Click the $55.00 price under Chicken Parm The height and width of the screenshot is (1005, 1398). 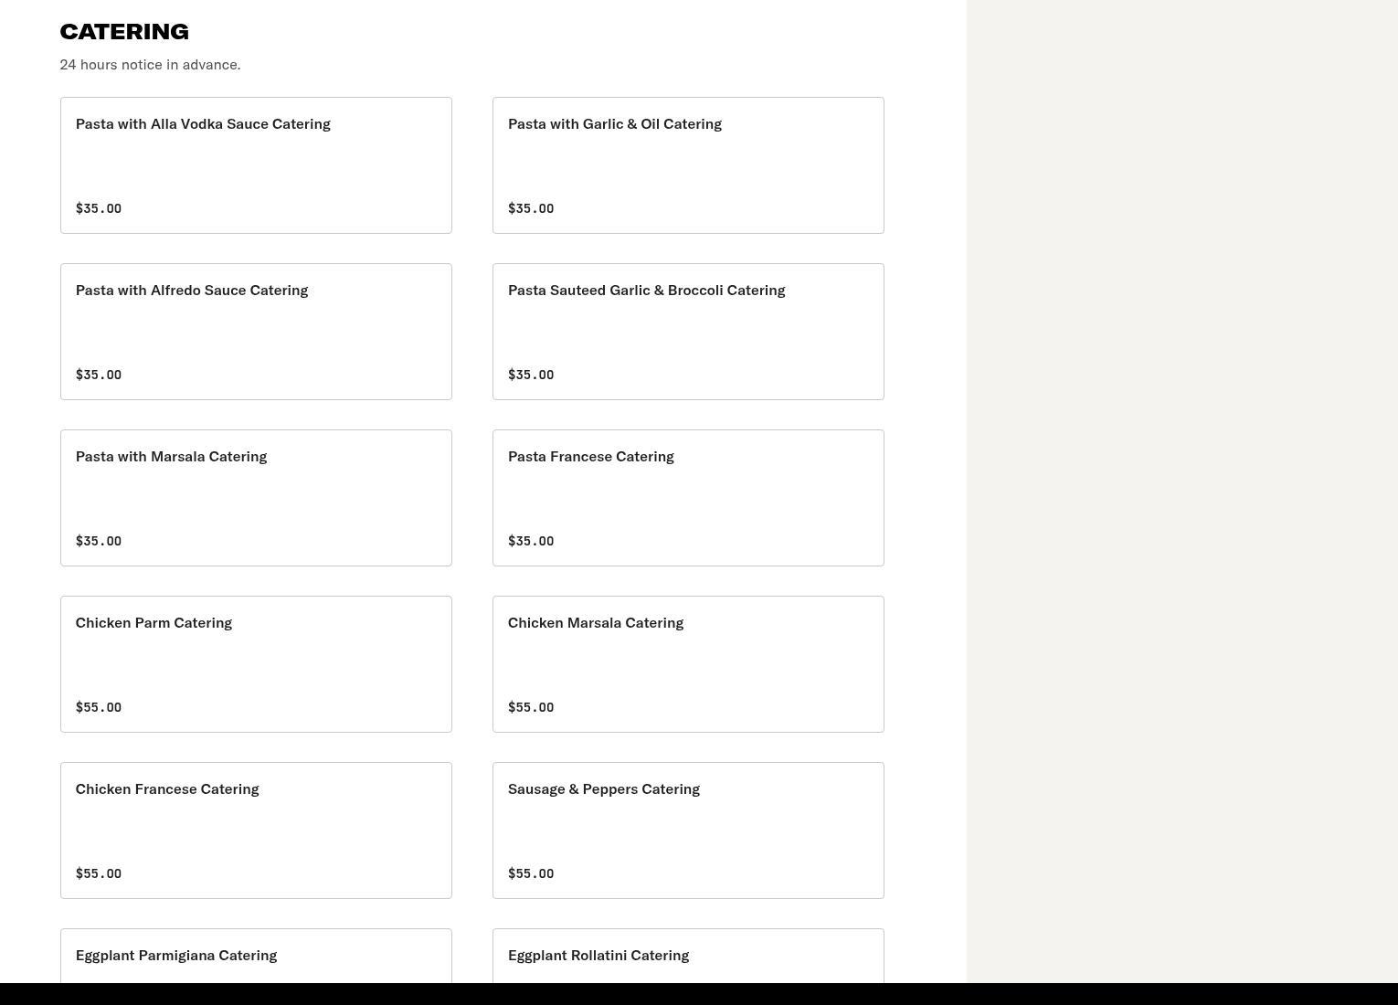coord(99,707)
